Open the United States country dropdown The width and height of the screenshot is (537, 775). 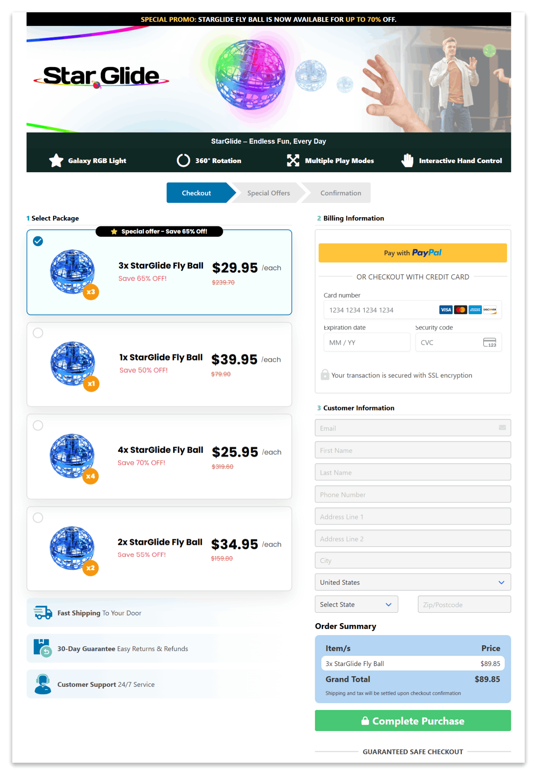[413, 582]
